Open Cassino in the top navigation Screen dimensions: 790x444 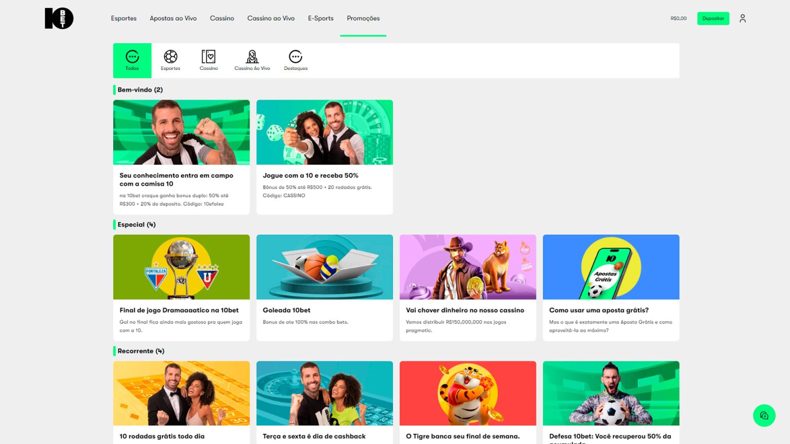click(x=222, y=18)
